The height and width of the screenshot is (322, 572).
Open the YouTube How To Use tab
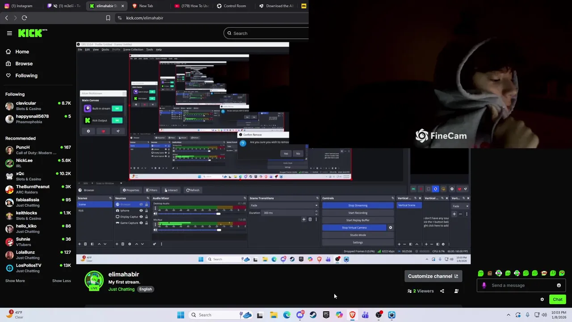(192, 6)
